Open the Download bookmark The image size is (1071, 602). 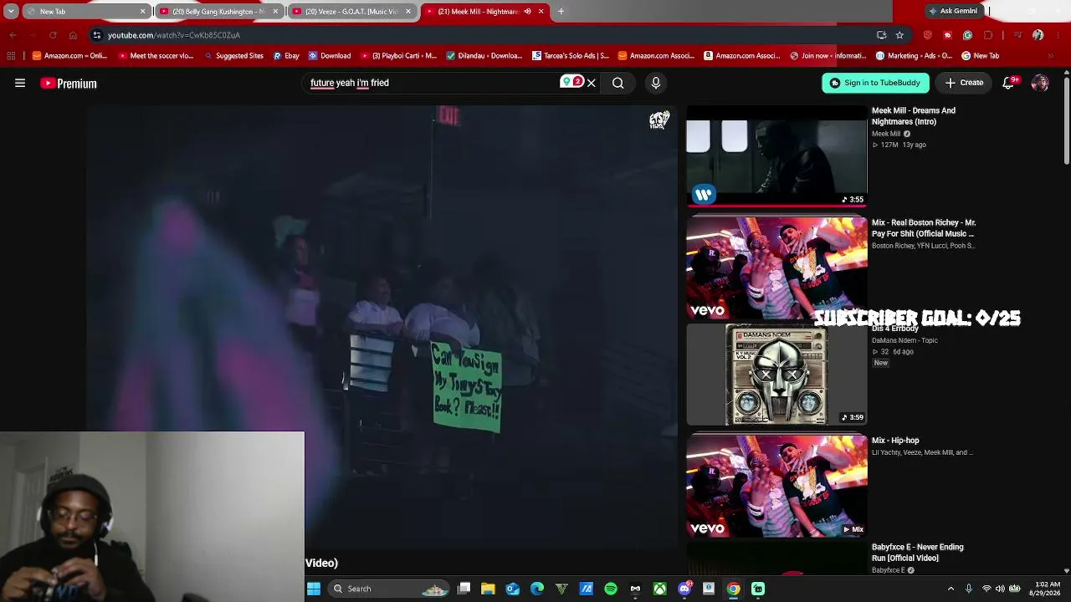(330, 56)
